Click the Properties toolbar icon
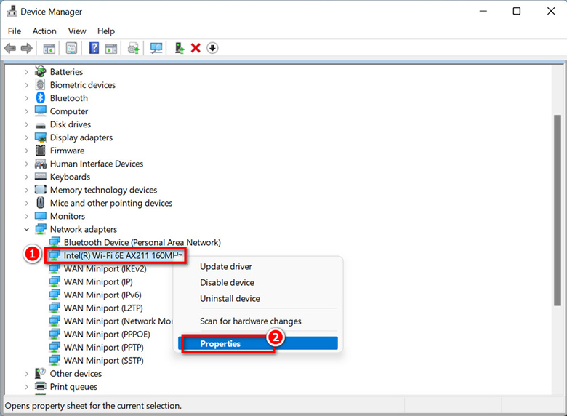This screenshot has width=567, height=416. pyautogui.click(x=71, y=48)
